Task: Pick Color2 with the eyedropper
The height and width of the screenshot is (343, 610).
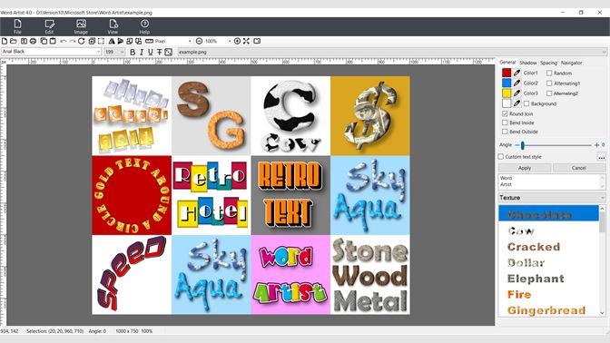Action: (517, 83)
